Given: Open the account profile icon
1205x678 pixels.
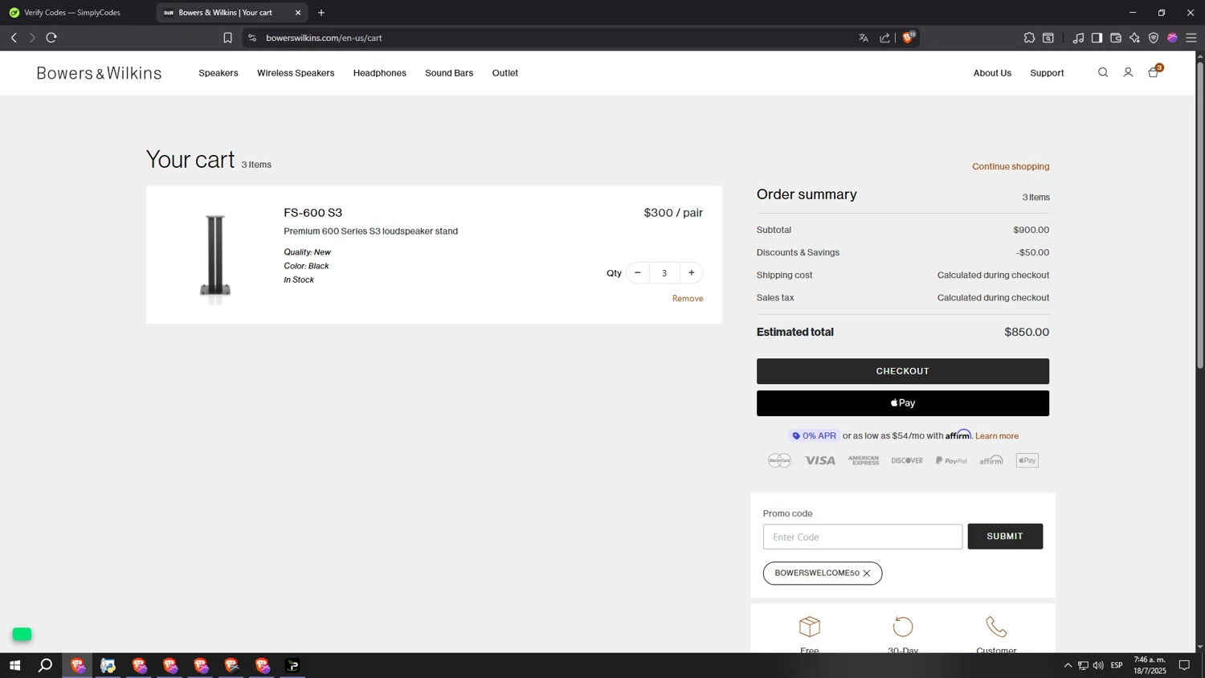Looking at the screenshot, I should tap(1128, 72).
